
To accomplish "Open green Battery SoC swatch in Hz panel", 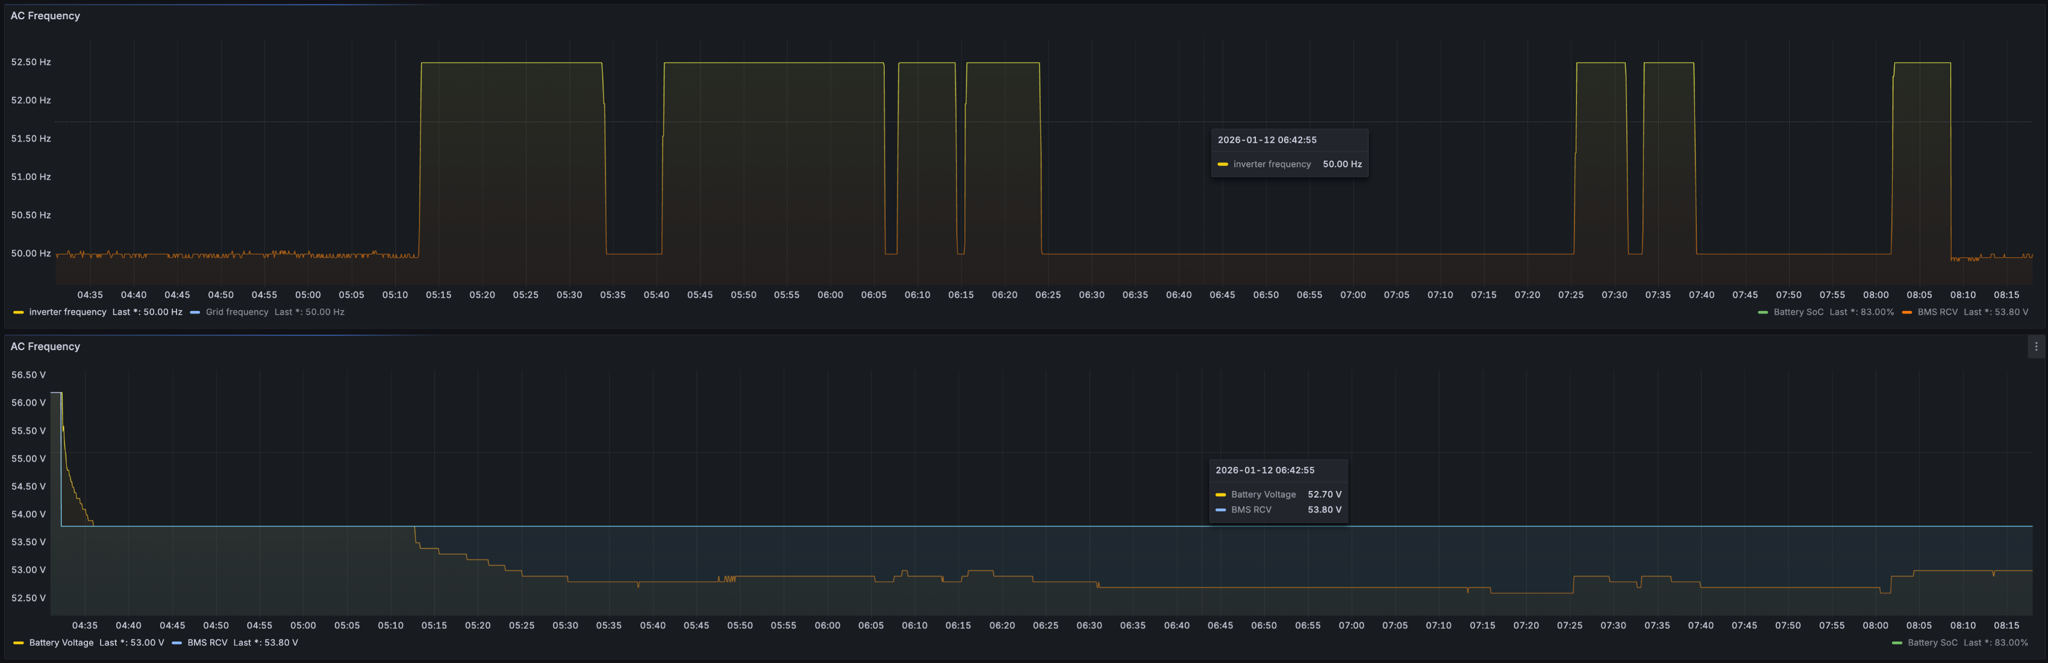I will pyautogui.click(x=1762, y=312).
